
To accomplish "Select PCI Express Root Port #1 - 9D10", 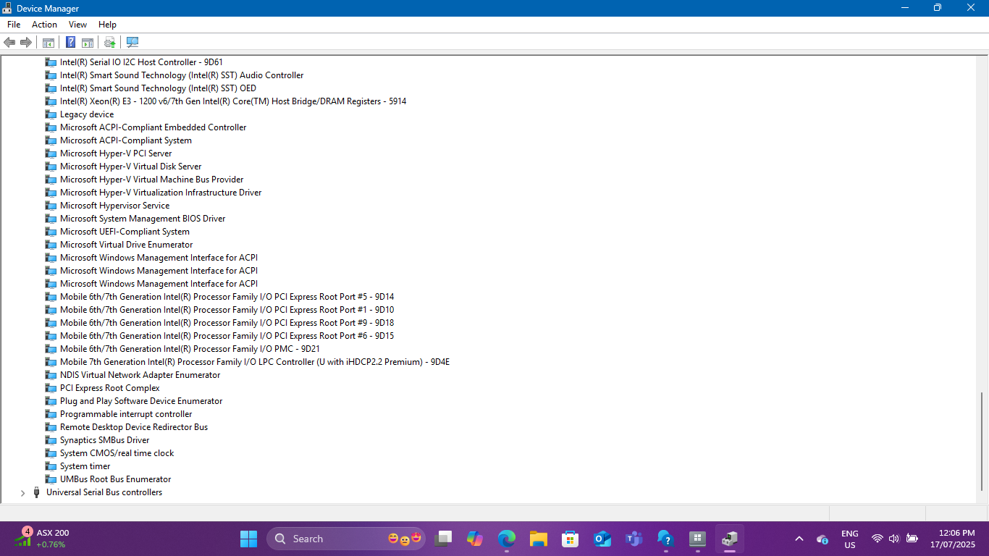I will 227,310.
